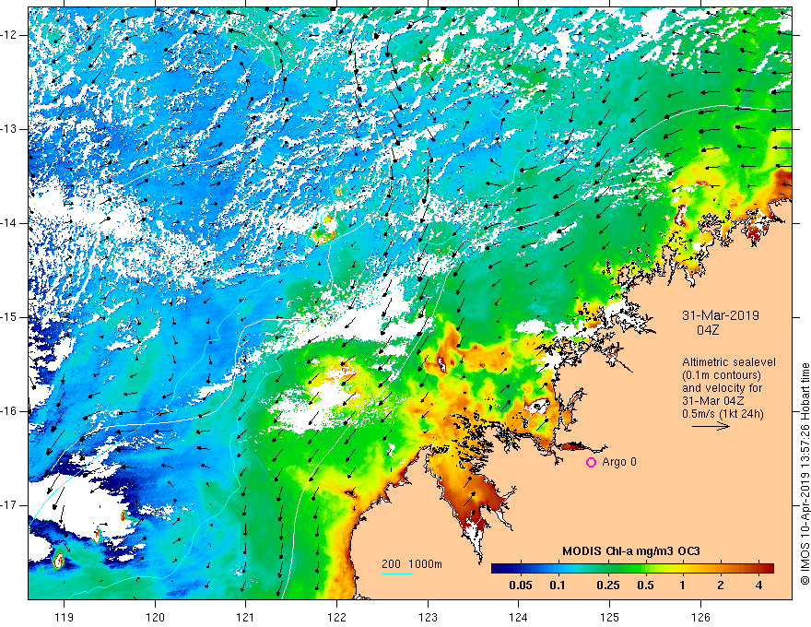Click the magenta Argo 0 circle marker
This screenshot has width=811, height=627.
point(591,462)
